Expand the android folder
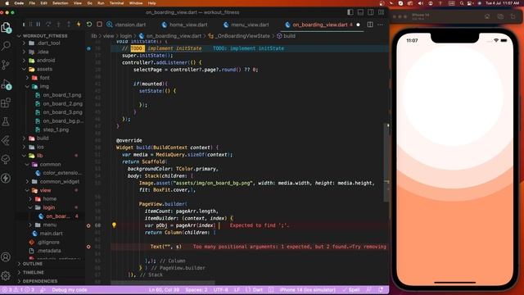This screenshot has height=295, width=524. click(46, 60)
